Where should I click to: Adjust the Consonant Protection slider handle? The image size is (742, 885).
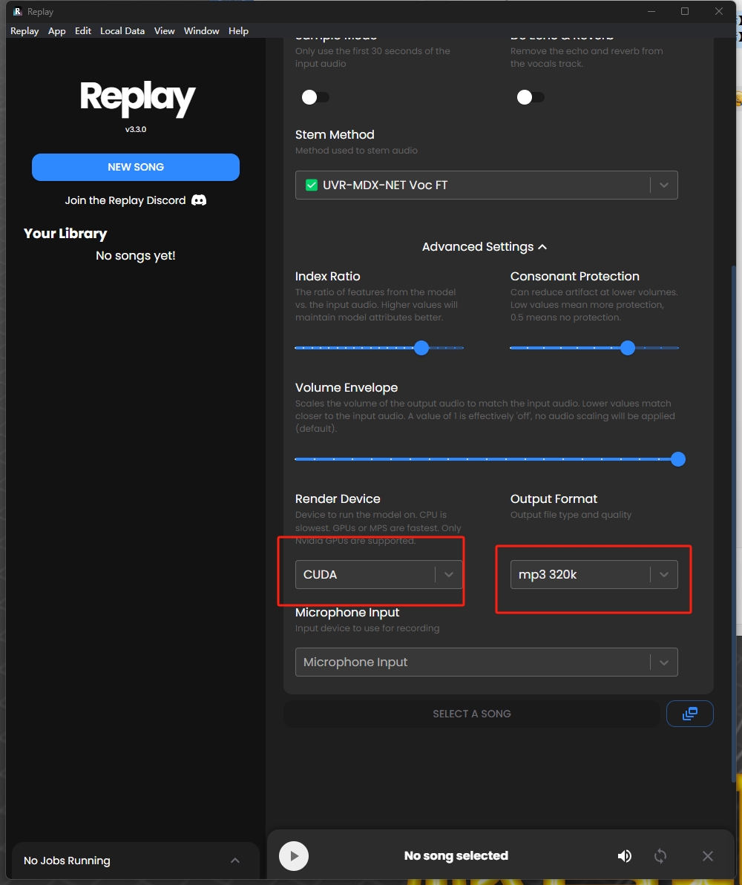628,348
